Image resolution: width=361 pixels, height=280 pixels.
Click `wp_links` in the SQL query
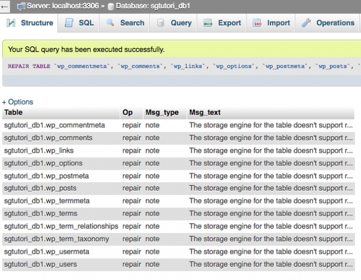click(x=188, y=67)
